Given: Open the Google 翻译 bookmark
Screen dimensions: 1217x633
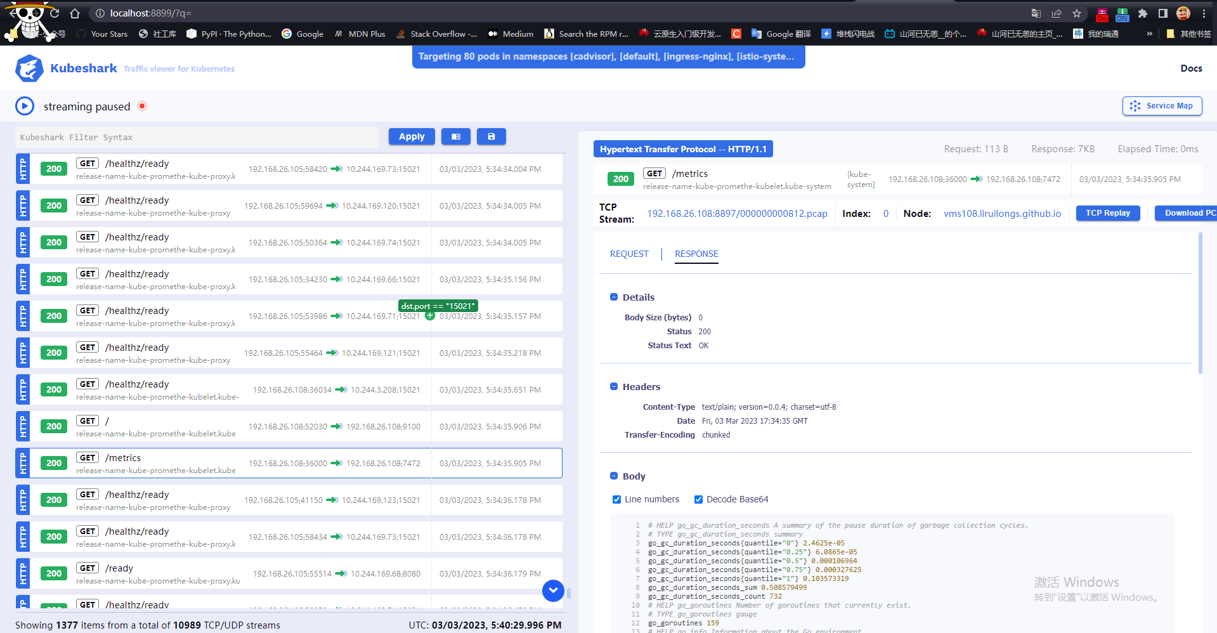Looking at the screenshot, I should pyautogui.click(x=781, y=34).
